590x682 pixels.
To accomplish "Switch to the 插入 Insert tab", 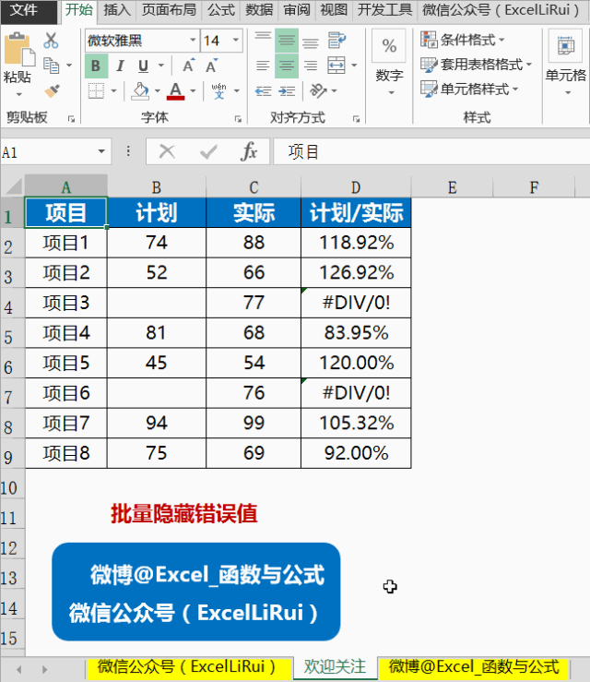I will [117, 9].
